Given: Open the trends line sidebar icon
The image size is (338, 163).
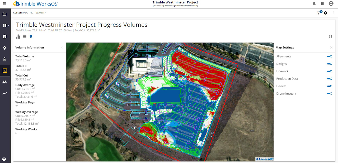Looking at the screenshot, I should (4, 93).
